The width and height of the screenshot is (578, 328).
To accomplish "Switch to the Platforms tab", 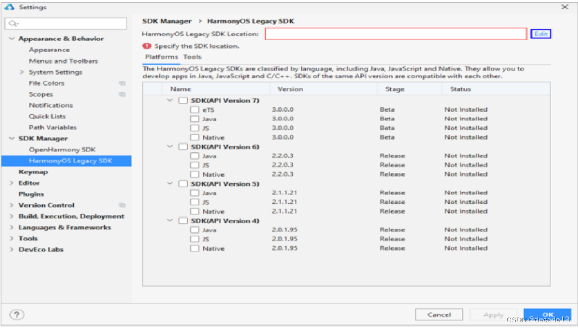I will [x=162, y=57].
